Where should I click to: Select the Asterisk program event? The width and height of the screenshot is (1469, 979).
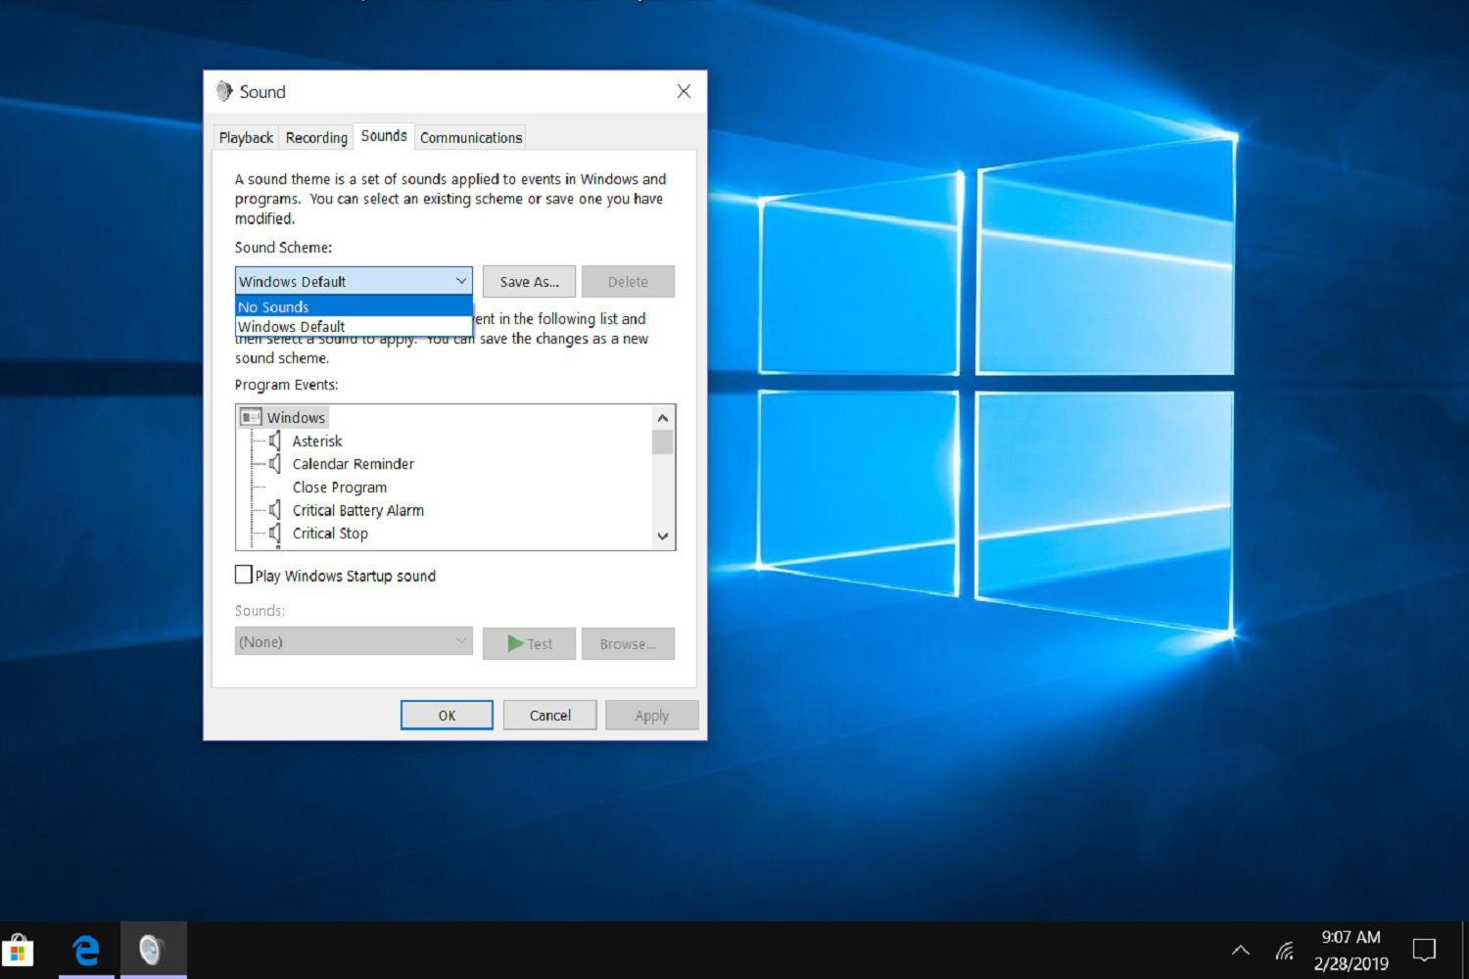[x=317, y=441]
